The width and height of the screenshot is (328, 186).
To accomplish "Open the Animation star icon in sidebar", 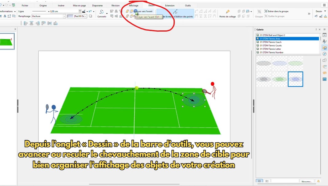I will (324, 73).
